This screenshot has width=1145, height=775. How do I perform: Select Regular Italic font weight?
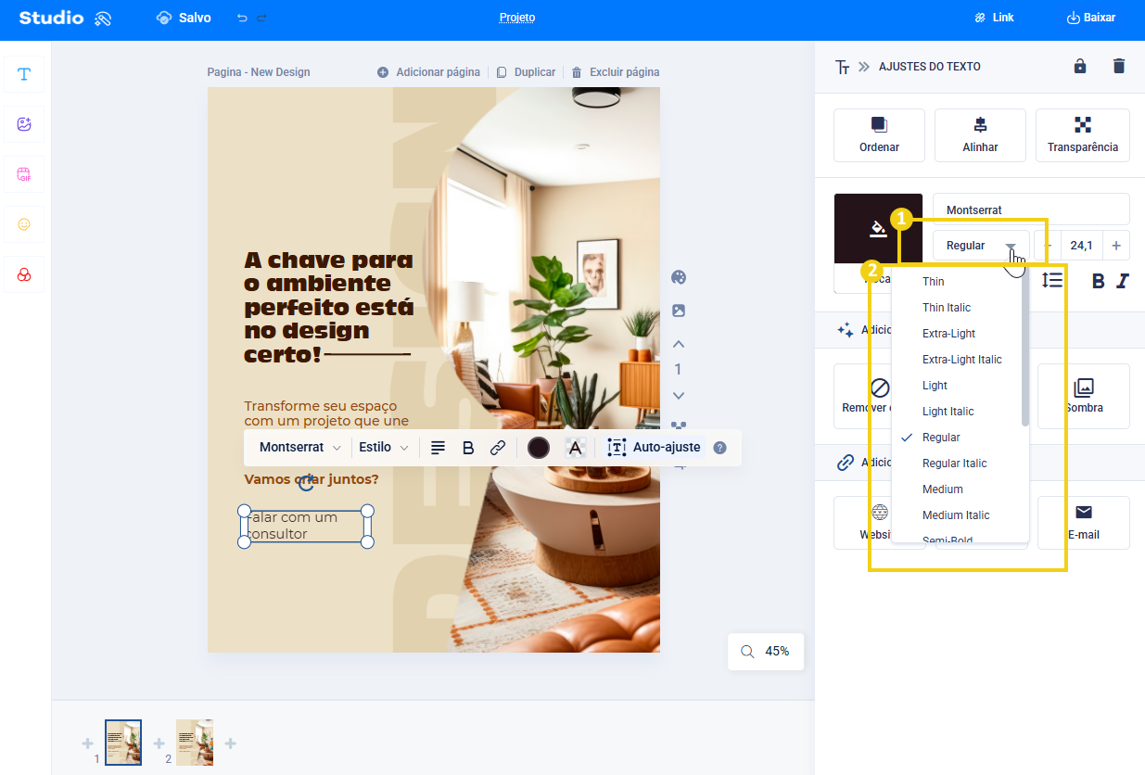click(957, 464)
